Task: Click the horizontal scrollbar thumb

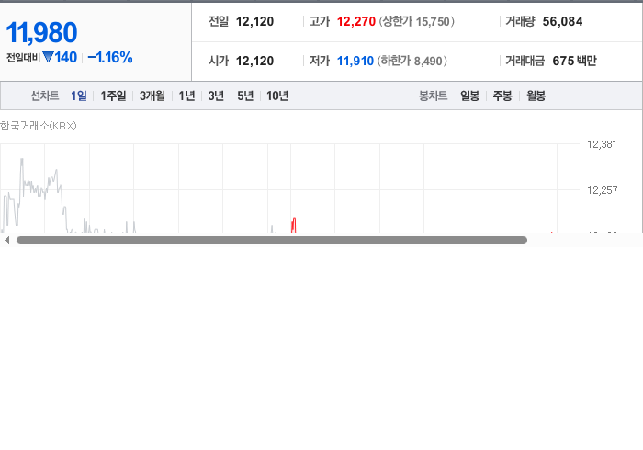Action: (x=272, y=241)
